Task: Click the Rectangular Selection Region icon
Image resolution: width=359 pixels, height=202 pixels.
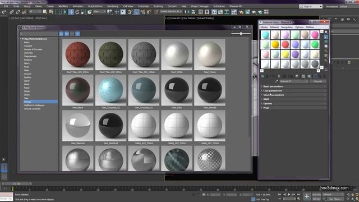Action: pyautogui.click(x=57, y=12)
